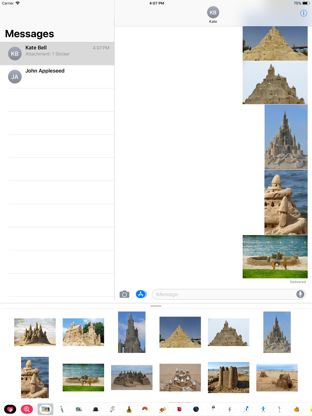This screenshot has height=416, width=312.
Task: Tap the Delivered status text
Action: click(298, 282)
